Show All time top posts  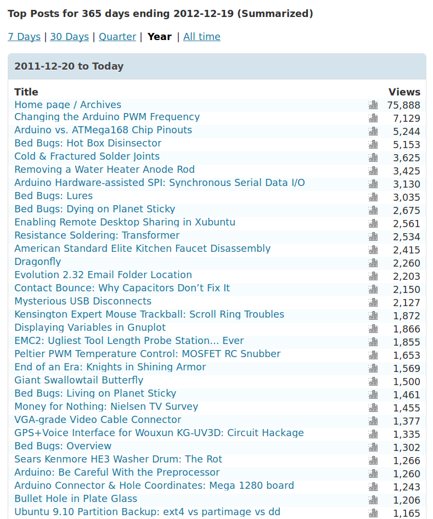click(x=202, y=37)
